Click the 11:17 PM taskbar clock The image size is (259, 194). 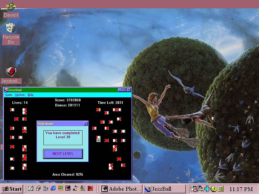(241, 189)
